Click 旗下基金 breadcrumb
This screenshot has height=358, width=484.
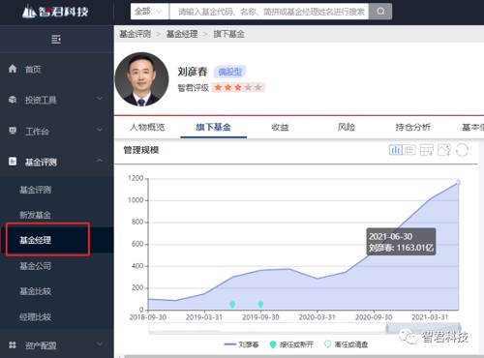[x=228, y=34]
